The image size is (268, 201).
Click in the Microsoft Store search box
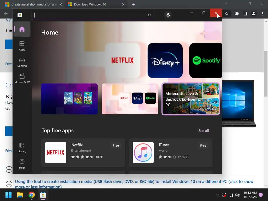pyautogui.click(x=92, y=15)
